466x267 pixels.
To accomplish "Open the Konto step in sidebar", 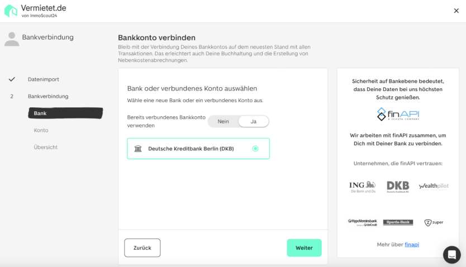I will (x=41, y=130).
